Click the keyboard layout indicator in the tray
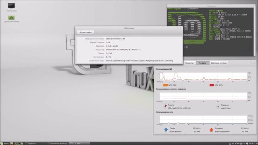 233,143
